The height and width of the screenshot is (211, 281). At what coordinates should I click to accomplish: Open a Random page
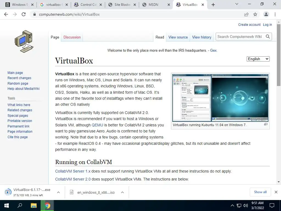coord(18,84)
